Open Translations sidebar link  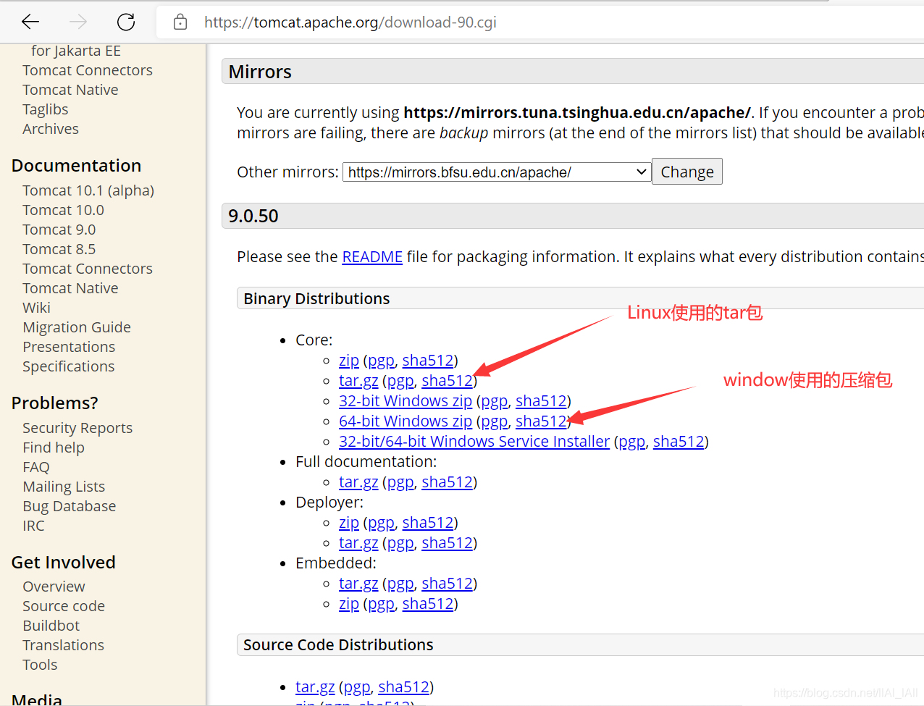[63, 645]
